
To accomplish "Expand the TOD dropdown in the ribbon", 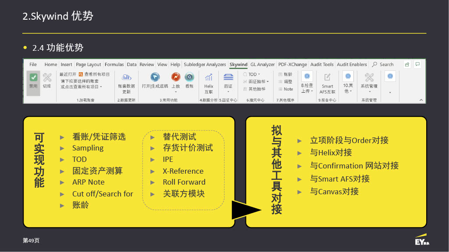I will pos(252,74).
